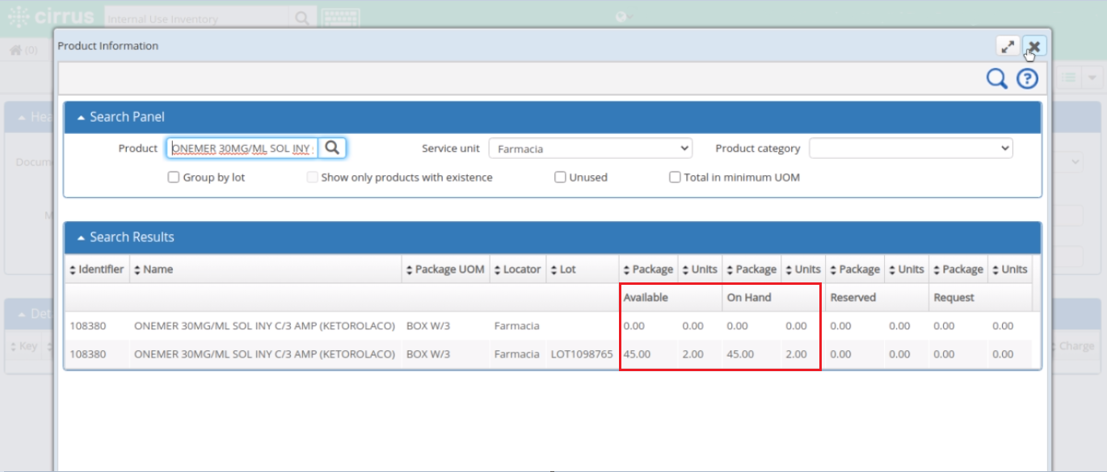This screenshot has height=472, width=1107.
Task: Click the magnifier inside the Internal Use Inventory field
Action: 301,16
